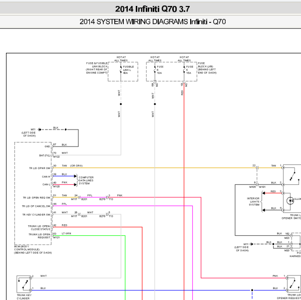Click the "TR LID OPEN REQ SW" label
Screen dimensions: 301x300
tap(36, 198)
